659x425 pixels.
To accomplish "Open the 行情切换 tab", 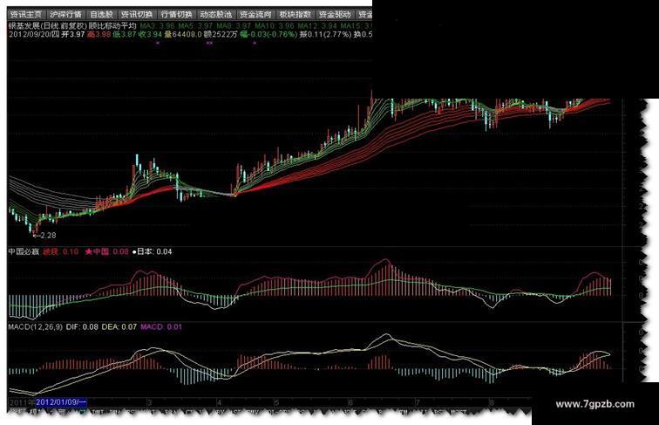I will pyautogui.click(x=176, y=14).
